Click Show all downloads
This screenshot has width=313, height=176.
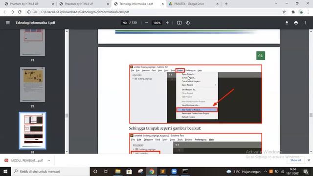point(295,160)
